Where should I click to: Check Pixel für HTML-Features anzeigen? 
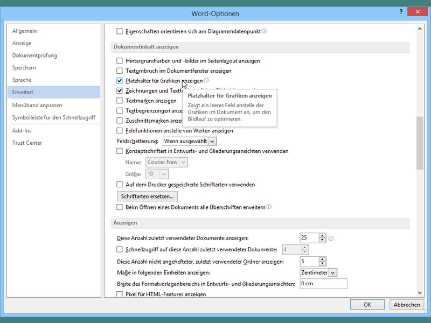[119, 294]
